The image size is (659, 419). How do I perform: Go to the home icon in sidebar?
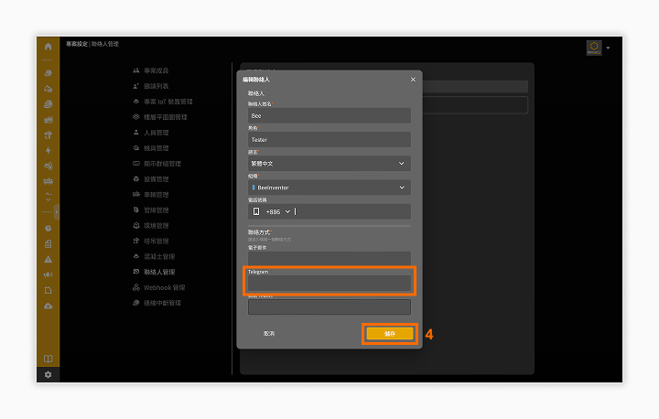pos(48,47)
